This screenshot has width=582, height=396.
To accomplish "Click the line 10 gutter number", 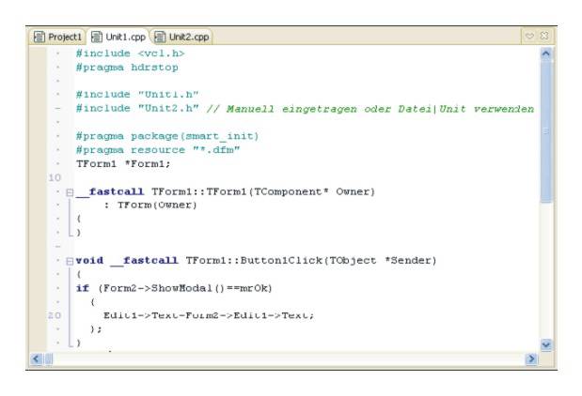I will [55, 177].
